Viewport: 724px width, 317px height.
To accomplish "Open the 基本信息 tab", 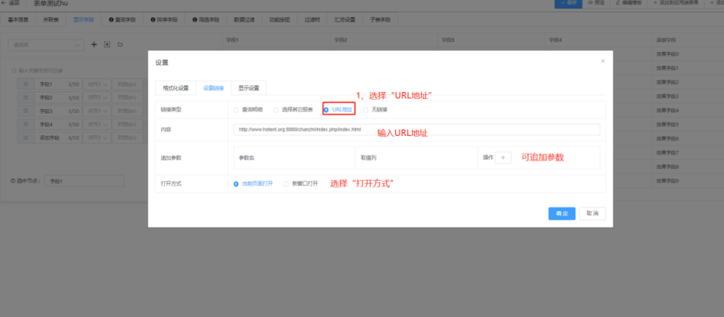I will (x=18, y=20).
